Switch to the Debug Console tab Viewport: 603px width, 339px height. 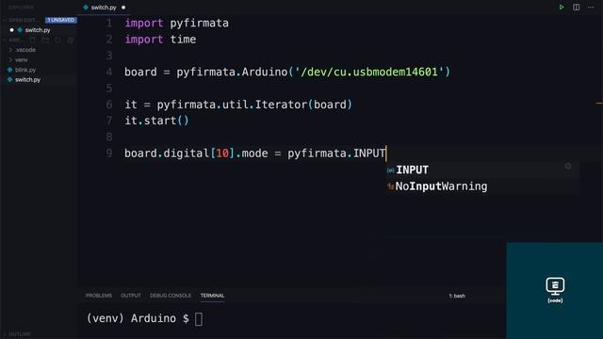tap(171, 296)
